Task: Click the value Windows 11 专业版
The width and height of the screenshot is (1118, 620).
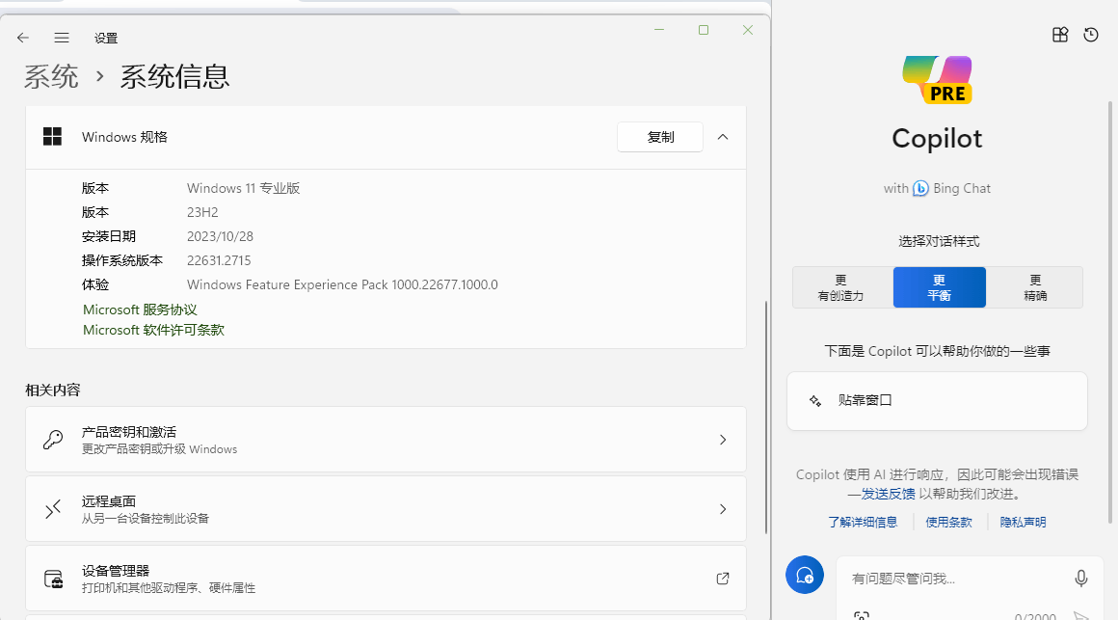Action: 243,188
